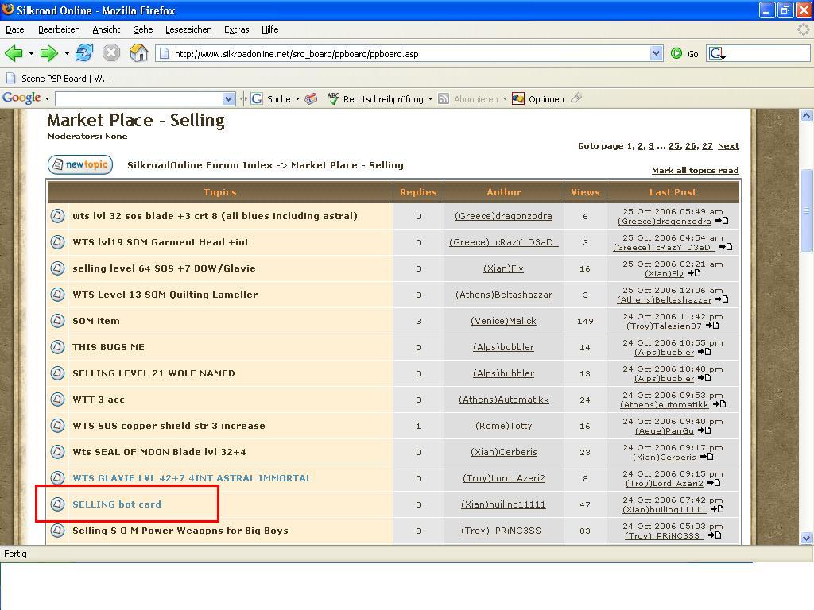Open the URL address bar dropdown
This screenshot has height=610, width=814.
coord(656,53)
